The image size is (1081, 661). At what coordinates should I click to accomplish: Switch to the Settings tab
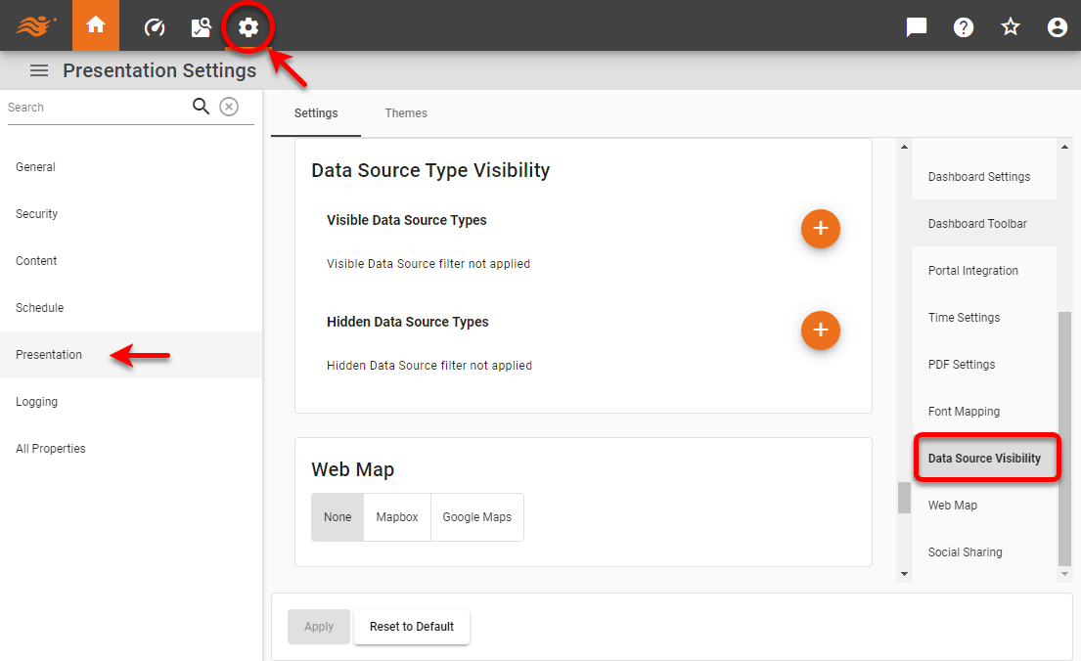point(315,112)
